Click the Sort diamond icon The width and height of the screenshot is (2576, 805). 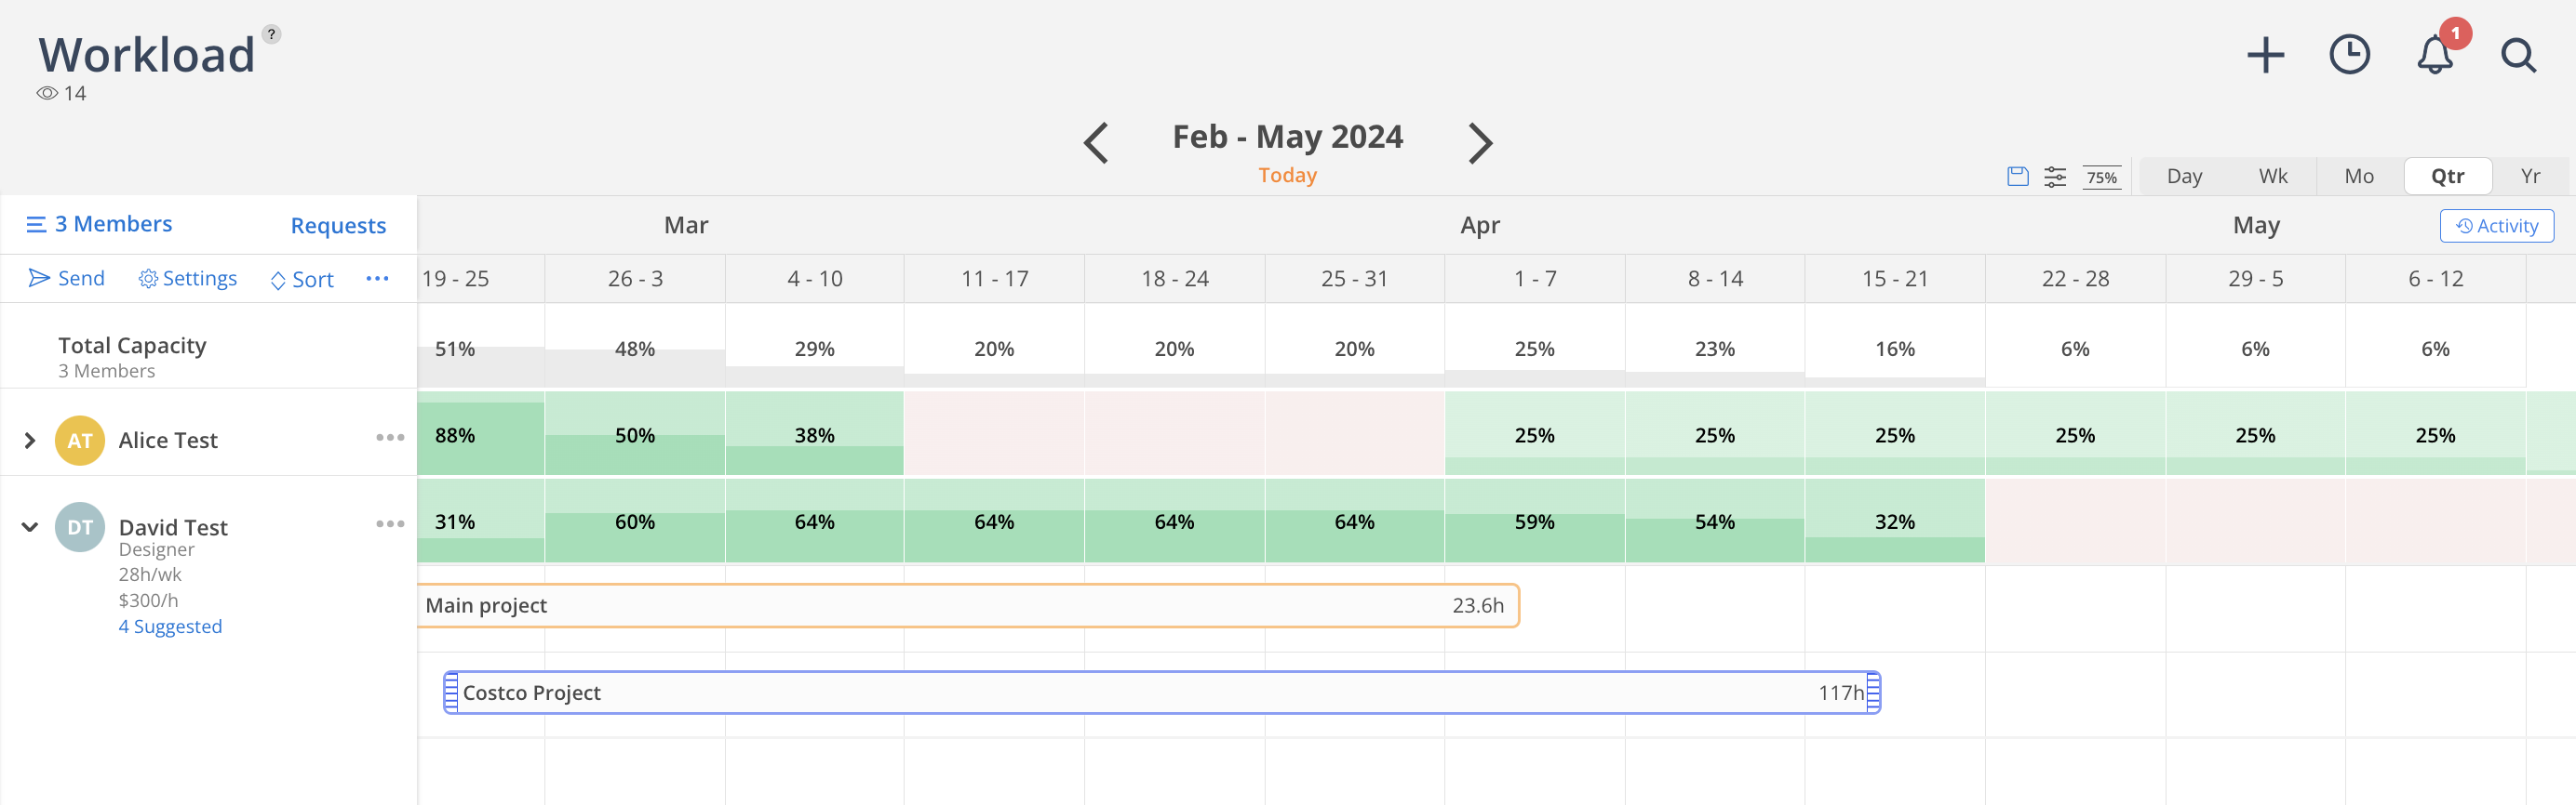pyautogui.click(x=278, y=280)
